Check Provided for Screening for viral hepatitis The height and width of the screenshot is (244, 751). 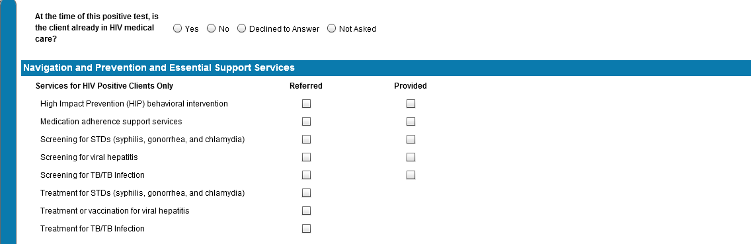coord(411,157)
